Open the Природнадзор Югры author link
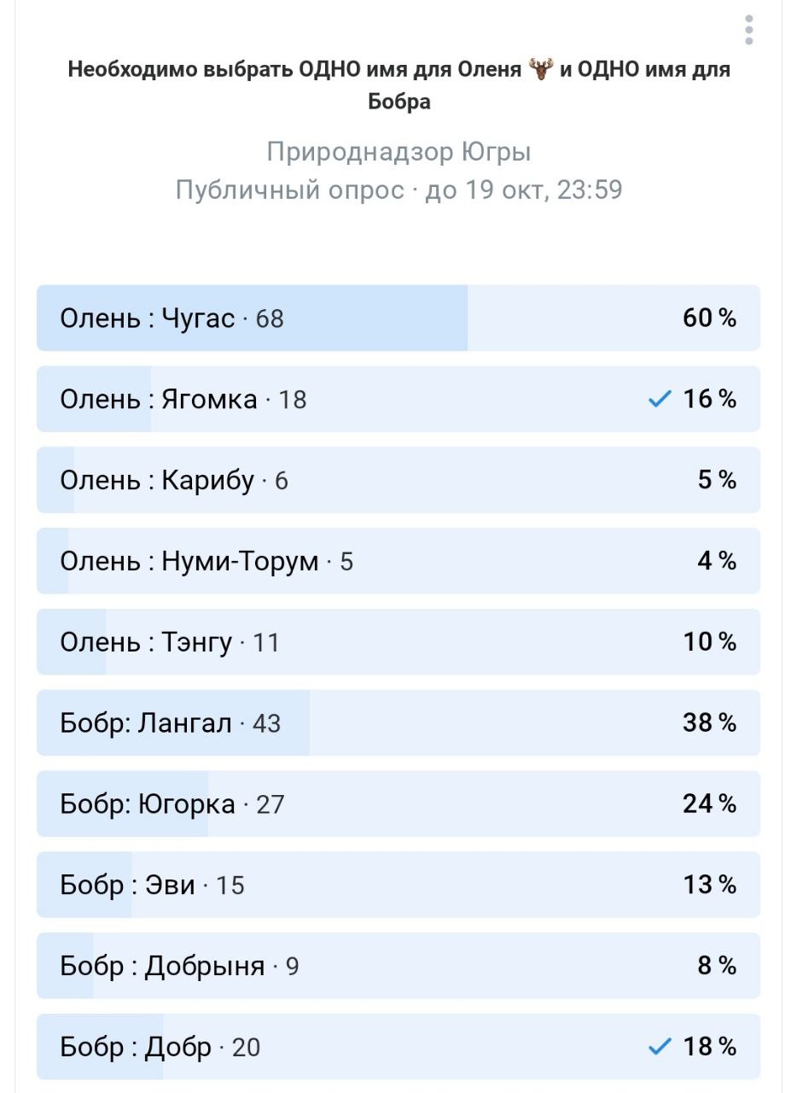 pyautogui.click(x=398, y=152)
